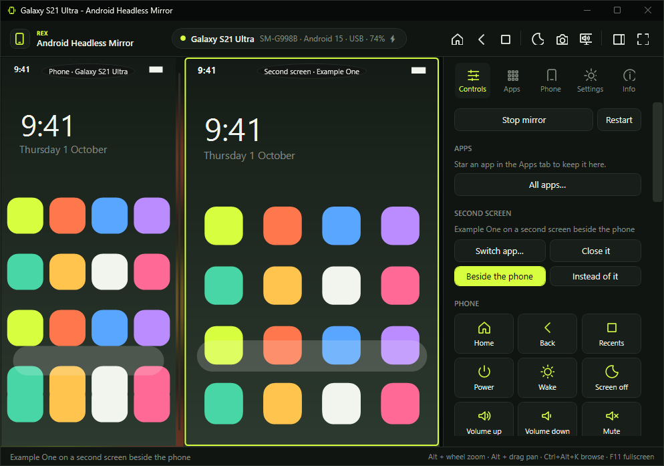Click Back in the Phone controls section
This screenshot has width=664, height=466.
pyautogui.click(x=548, y=334)
